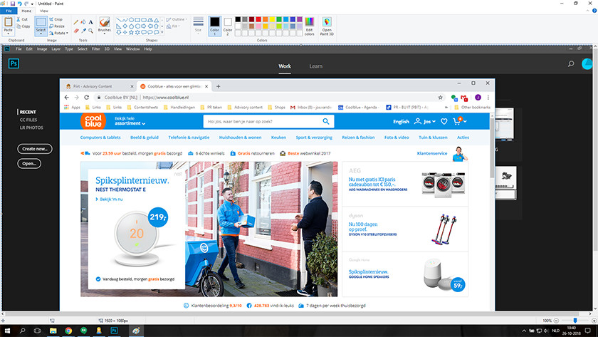The height and width of the screenshot is (337, 598).
Task: Click the Crop tool in Image group
Action: pyautogui.click(x=56, y=19)
